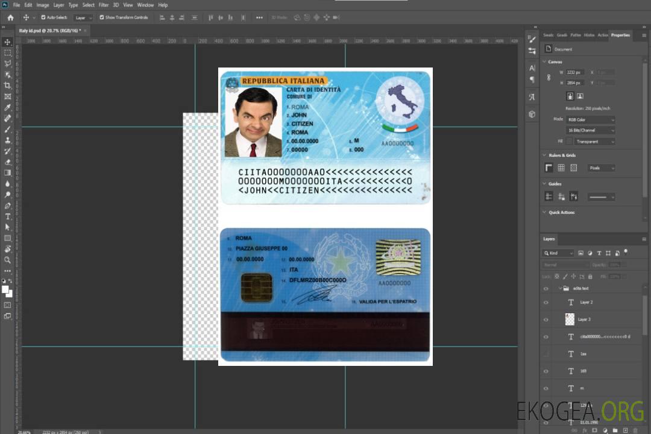Click the foreground color swatch
This screenshot has width=651, height=434.
(x=5, y=290)
